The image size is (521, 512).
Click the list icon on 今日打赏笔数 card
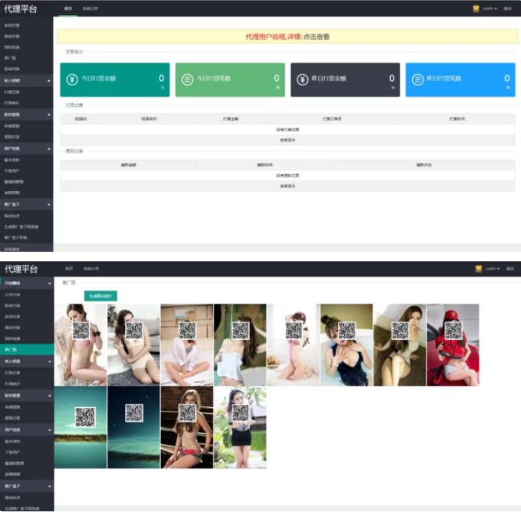(x=188, y=79)
